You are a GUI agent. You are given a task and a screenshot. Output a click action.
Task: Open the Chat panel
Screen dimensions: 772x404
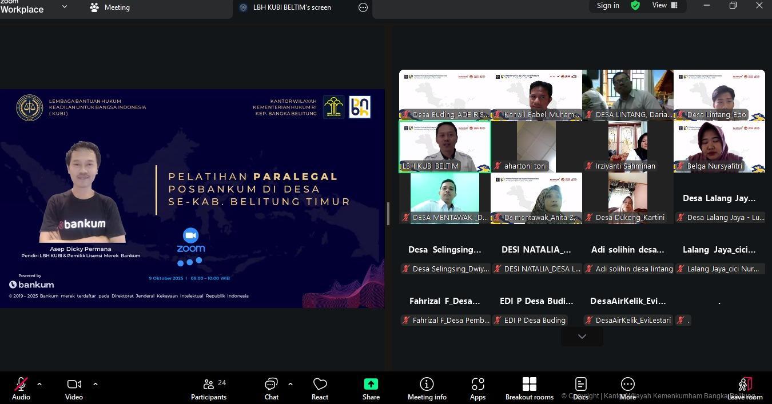[x=271, y=389]
